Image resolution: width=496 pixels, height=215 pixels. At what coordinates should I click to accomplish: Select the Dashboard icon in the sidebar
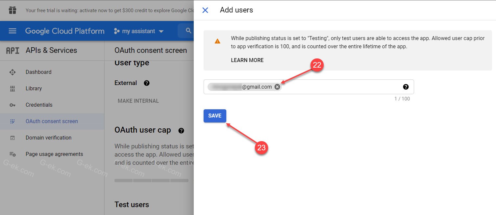point(12,72)
